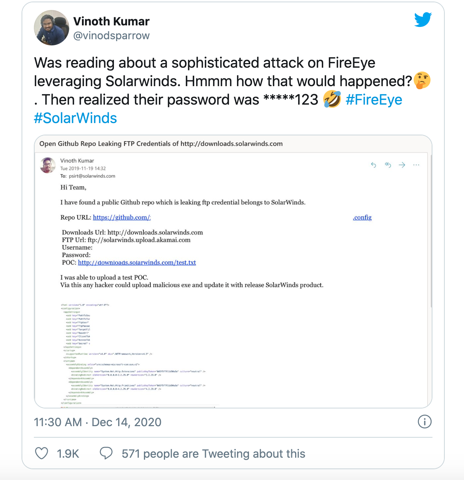Click the email reply-all arrows icon
464x480 pixels.
[x=388, y=165]
